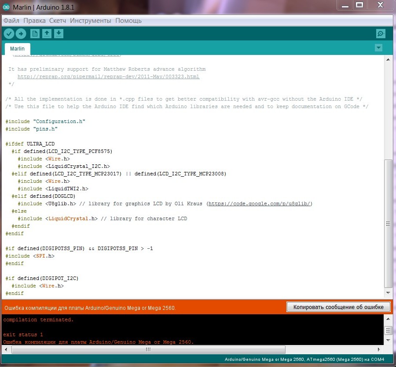Viewport: 396px width, 367px height.
Task: Open the reprap.org pipermail link
Action: (108, 76)
